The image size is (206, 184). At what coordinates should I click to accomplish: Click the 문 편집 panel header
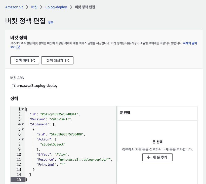(125, 113)
